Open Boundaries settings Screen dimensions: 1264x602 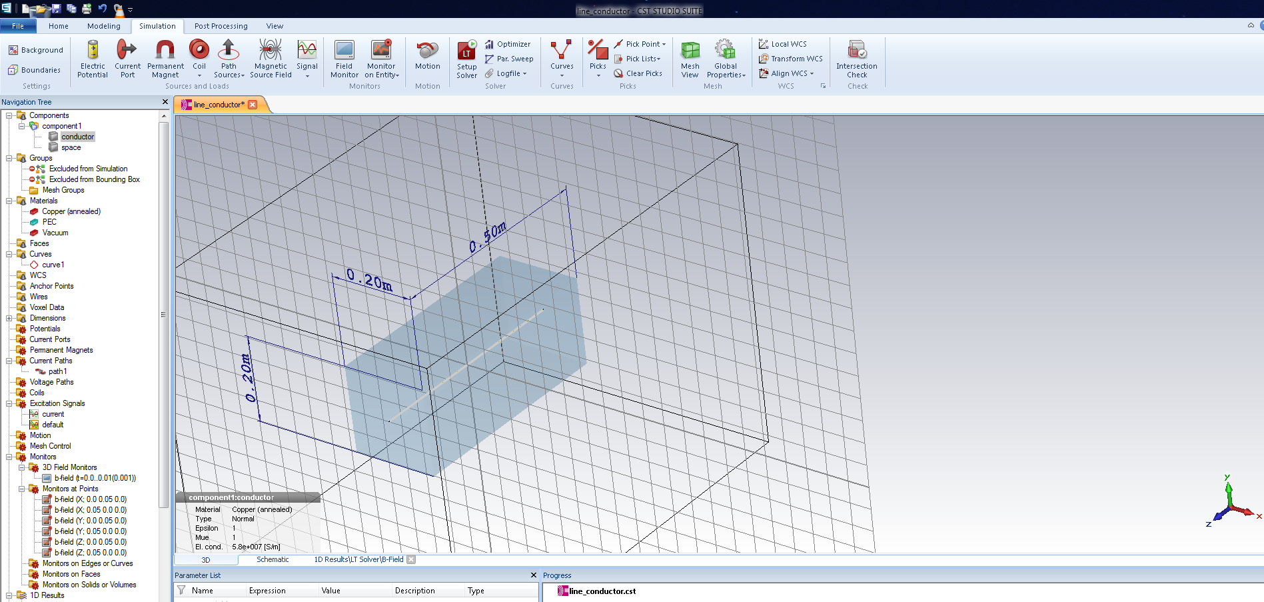coord(34,70)
